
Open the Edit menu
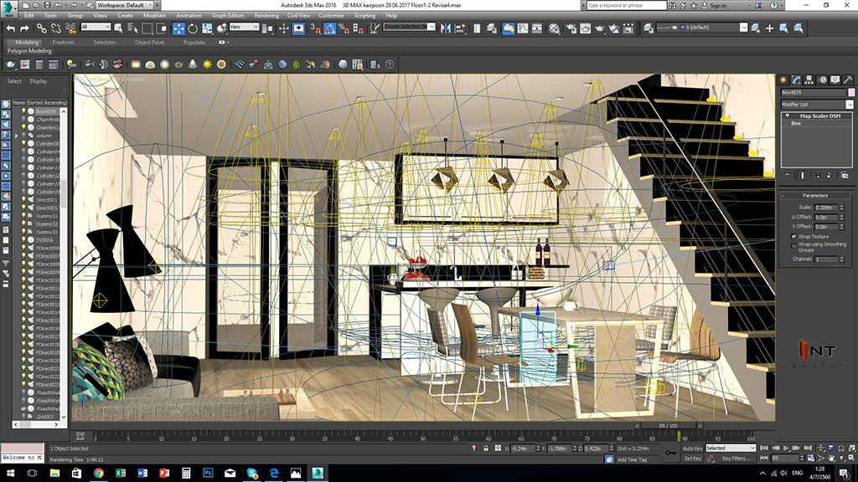coord(29,16)
